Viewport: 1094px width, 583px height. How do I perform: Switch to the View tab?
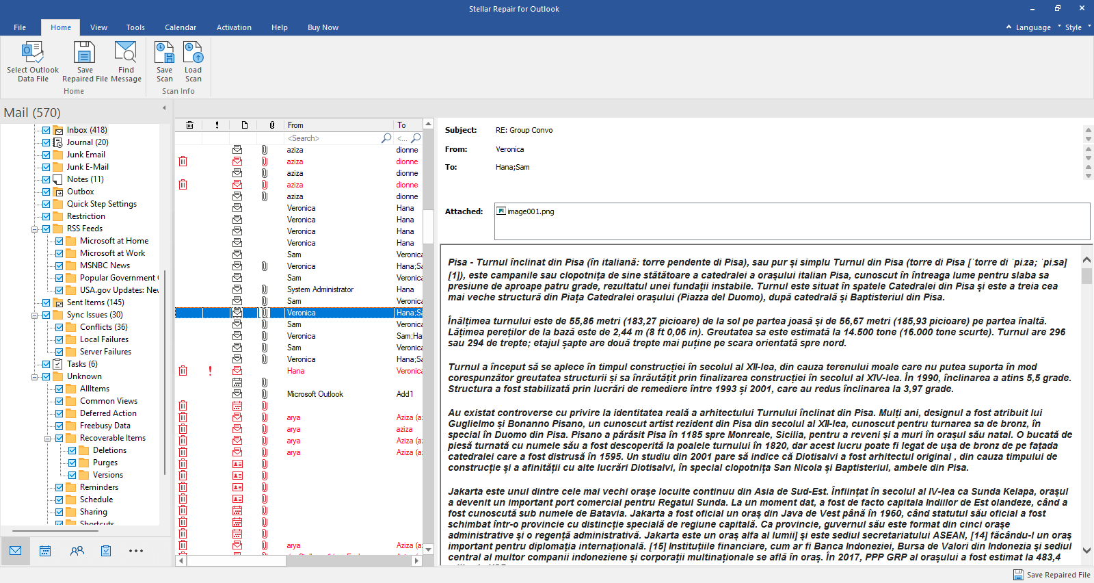[x=98, y=27]
